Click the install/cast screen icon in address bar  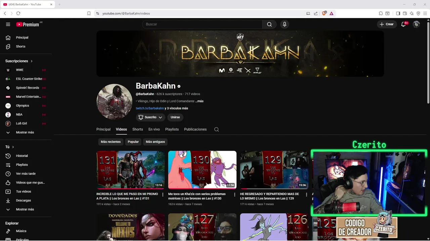click(x=308, y=13)
